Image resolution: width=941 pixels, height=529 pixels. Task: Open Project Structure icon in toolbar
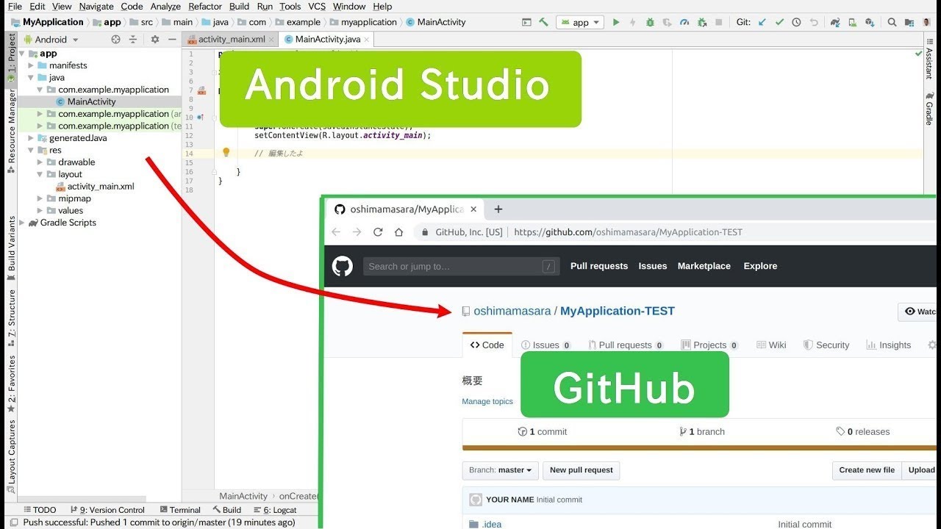(909, 22)
